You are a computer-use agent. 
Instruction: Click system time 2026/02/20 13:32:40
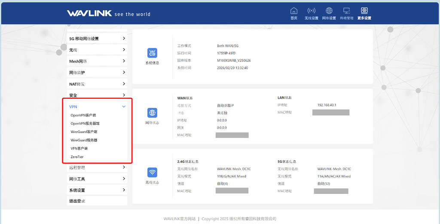(232, 68)
